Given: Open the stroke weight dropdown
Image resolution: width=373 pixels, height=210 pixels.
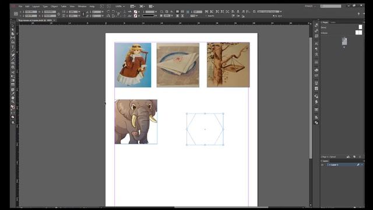Looking at the screenshot, I should [156, 12].
